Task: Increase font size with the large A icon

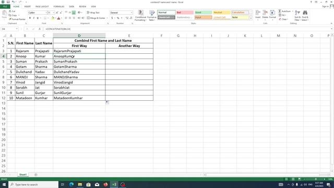Action: pyautogui.click(x=57, y=13)
